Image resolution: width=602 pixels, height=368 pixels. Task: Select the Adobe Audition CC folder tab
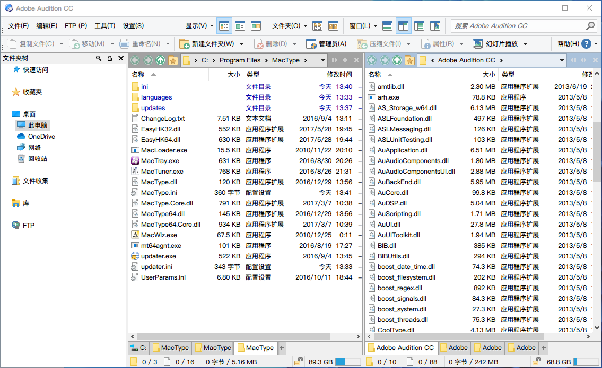(401, 348)
